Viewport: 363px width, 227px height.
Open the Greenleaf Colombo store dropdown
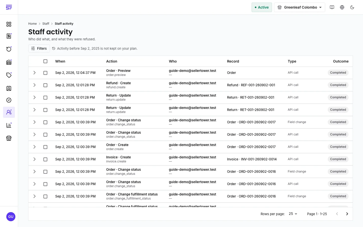299,7
